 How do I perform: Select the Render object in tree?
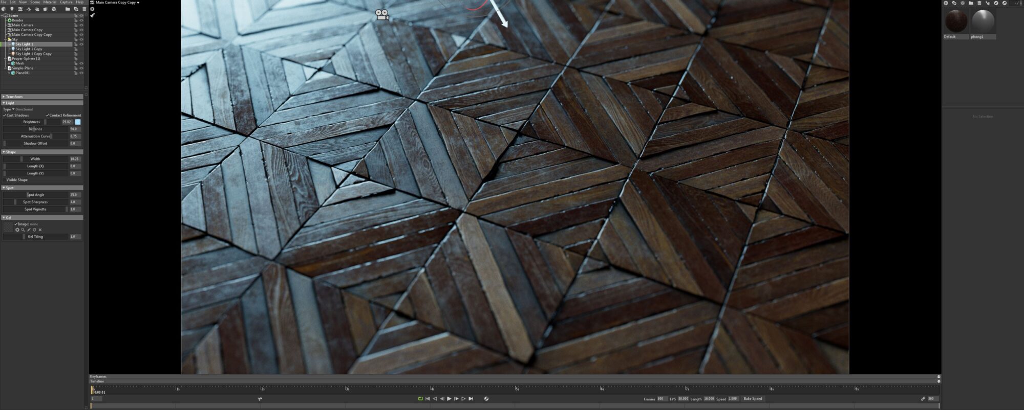(x=17, y=20)
